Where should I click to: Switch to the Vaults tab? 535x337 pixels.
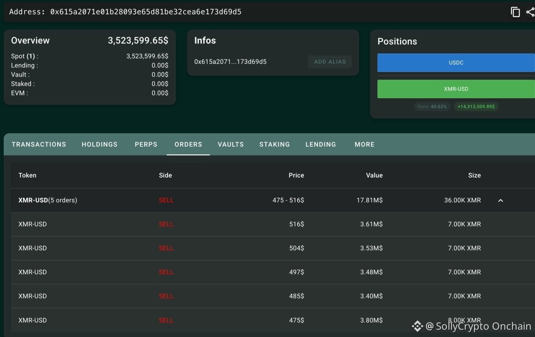(x=231, y=144)
